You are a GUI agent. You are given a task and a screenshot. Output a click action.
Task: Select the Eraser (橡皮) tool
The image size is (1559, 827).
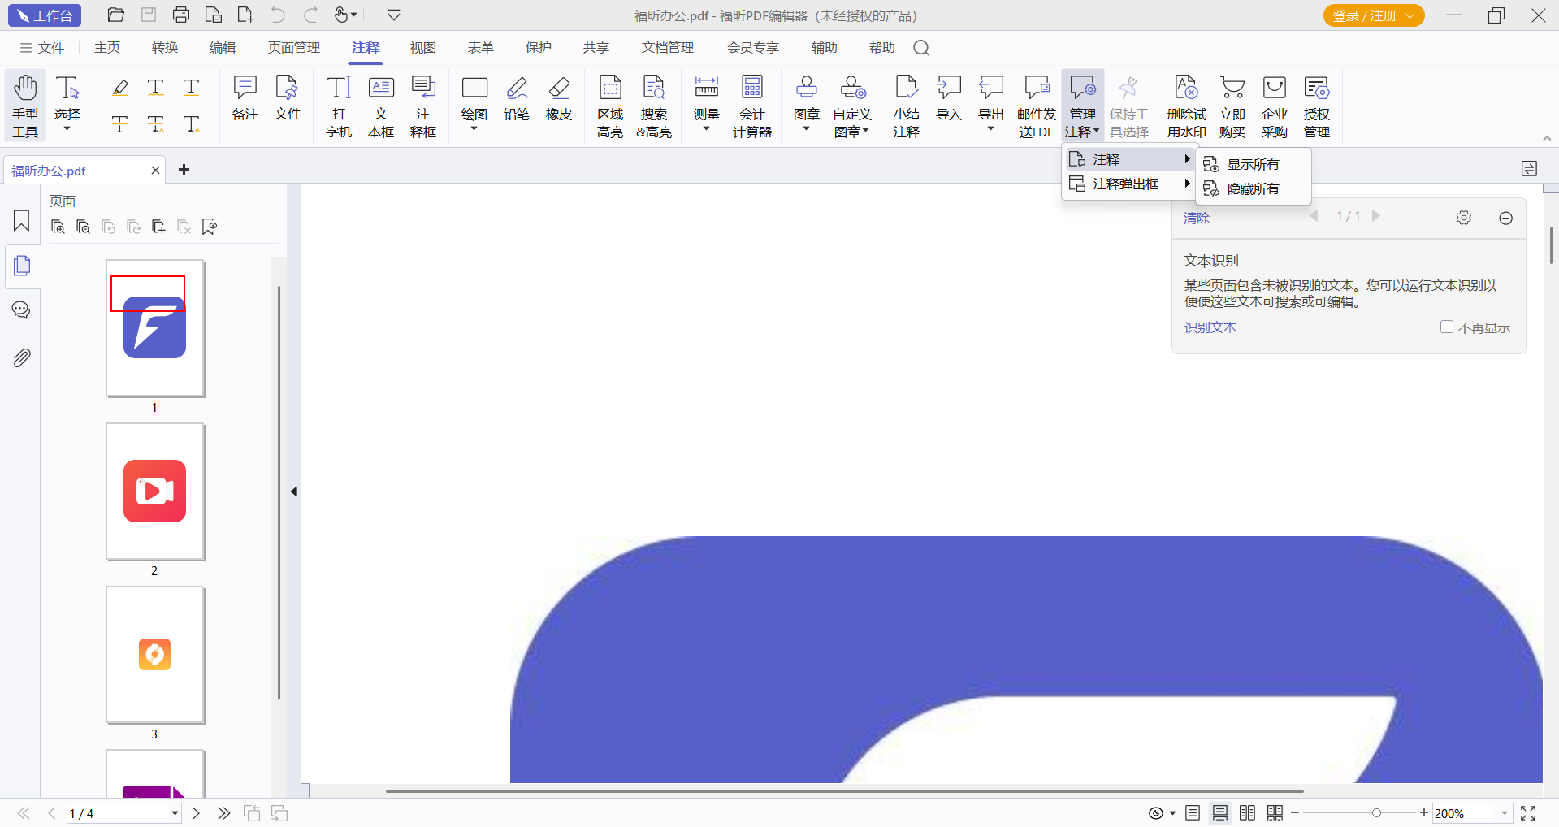tap(559, 98)
